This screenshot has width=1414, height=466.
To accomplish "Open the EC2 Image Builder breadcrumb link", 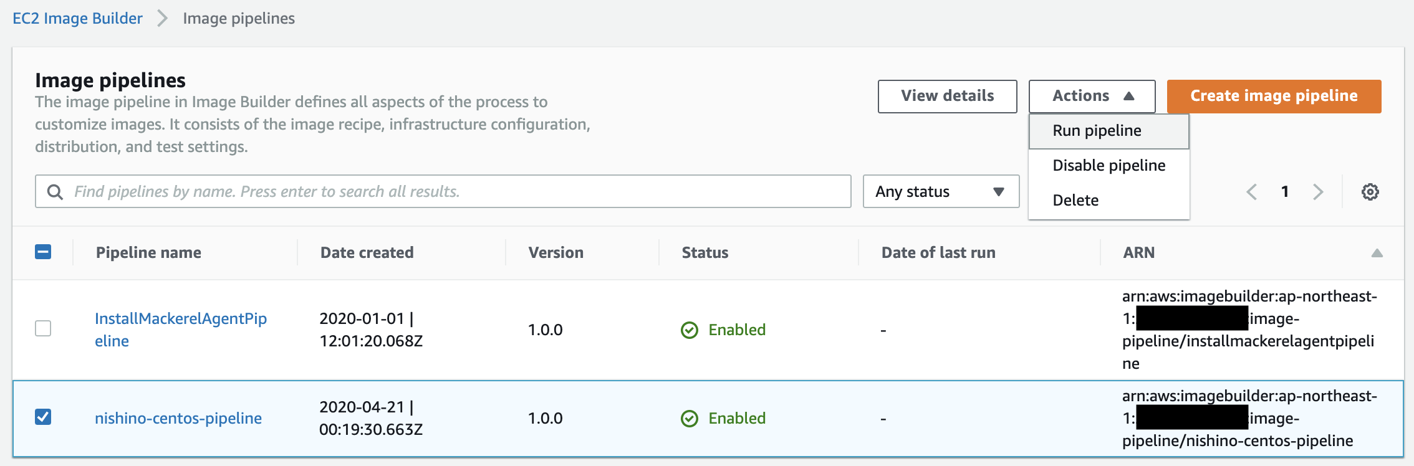I will point(77,19).
